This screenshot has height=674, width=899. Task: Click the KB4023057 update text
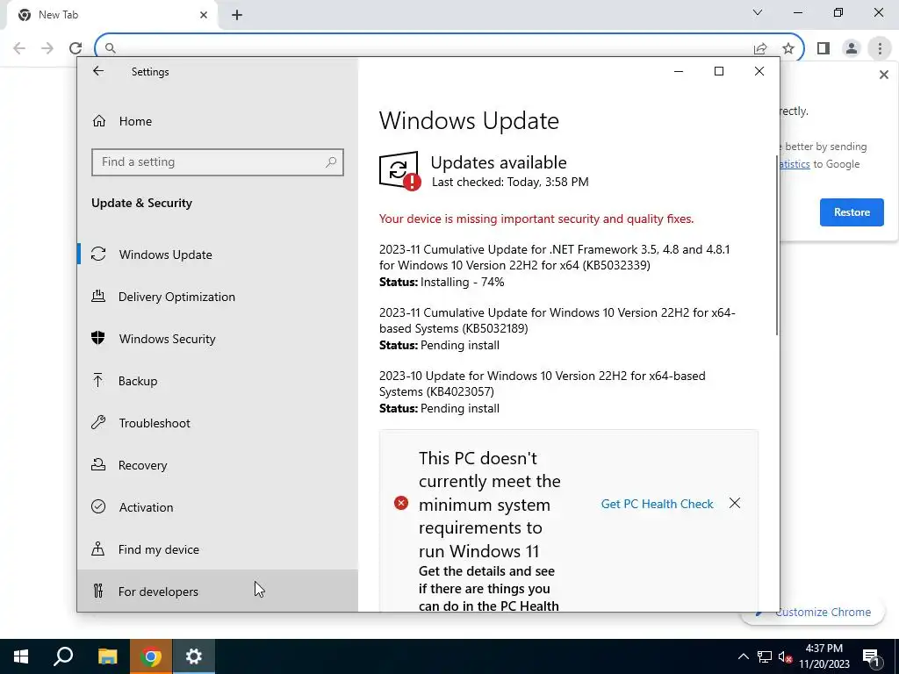point(542,384)
